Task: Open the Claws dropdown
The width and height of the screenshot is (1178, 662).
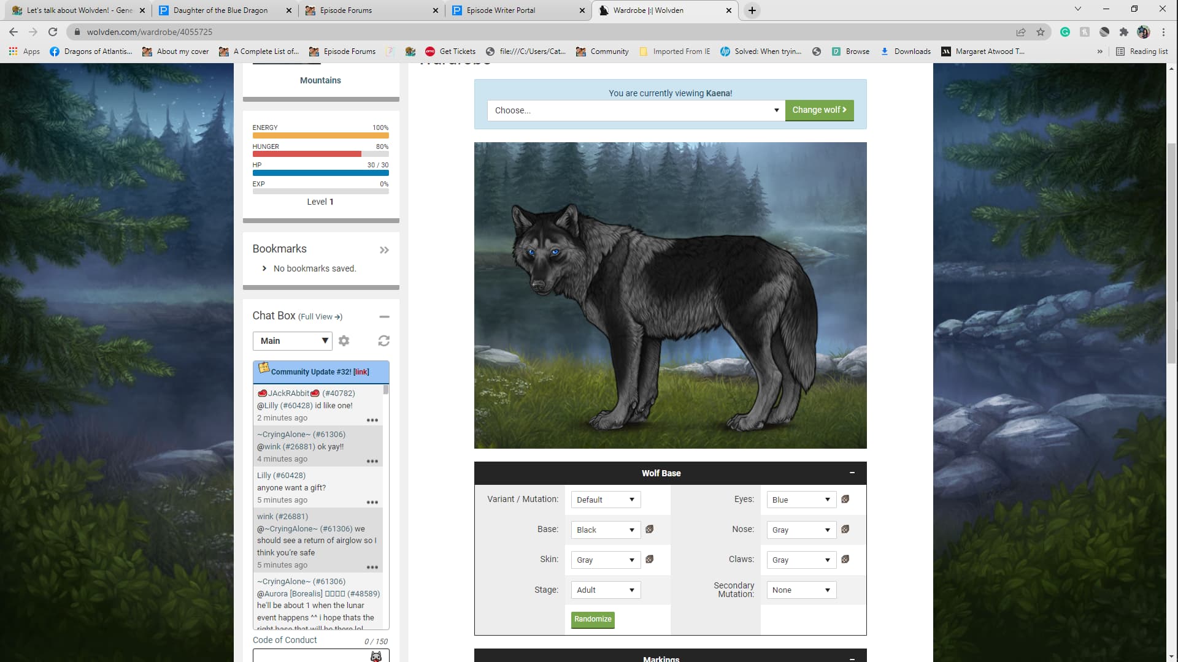Action: (801, 560)
